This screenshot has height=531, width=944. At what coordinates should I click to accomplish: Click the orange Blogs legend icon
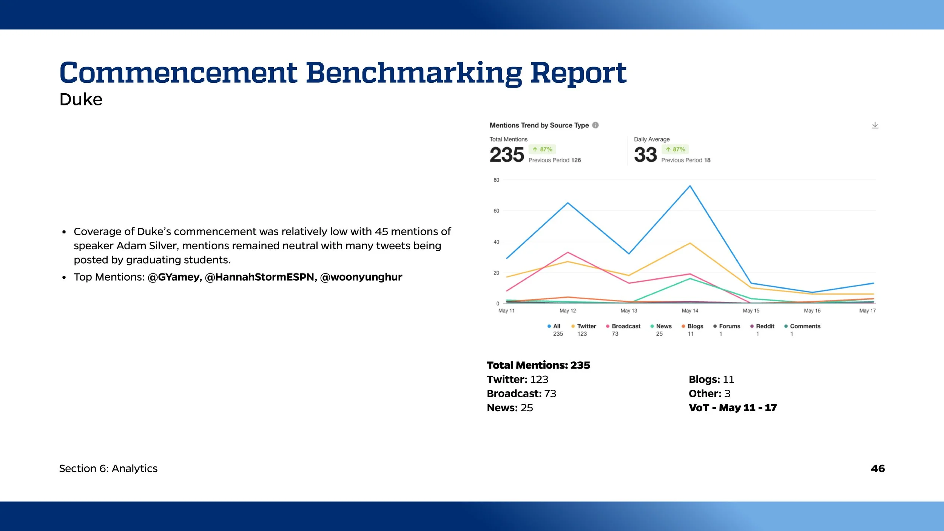pyautogui.click(x=683, y=326)
